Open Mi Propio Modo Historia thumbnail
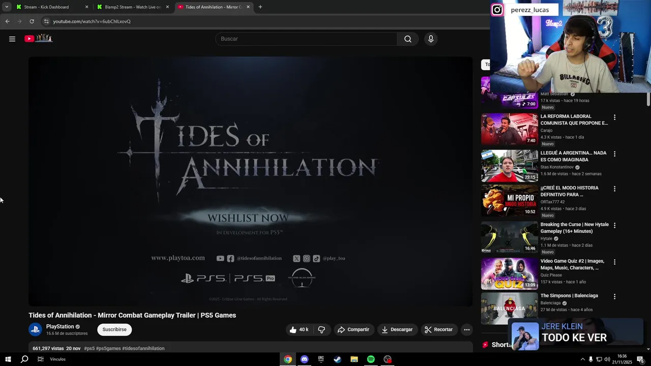Viewport: 651px width, 366px height. pos(509,200)
